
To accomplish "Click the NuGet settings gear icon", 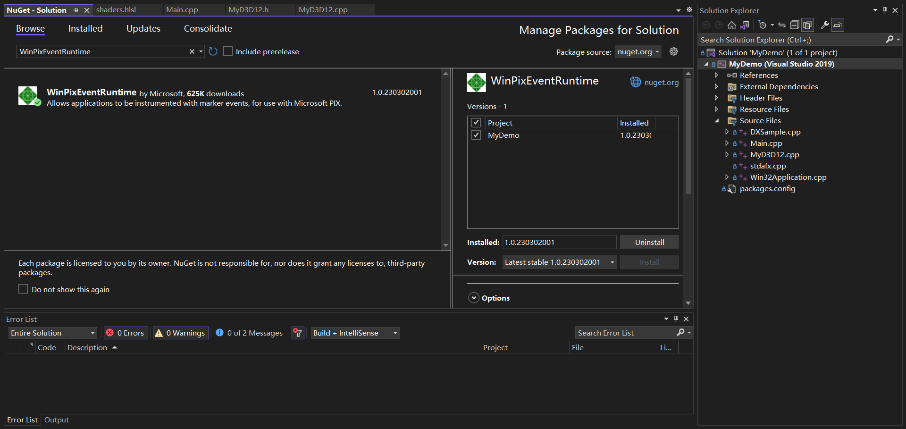I will 674,51.
